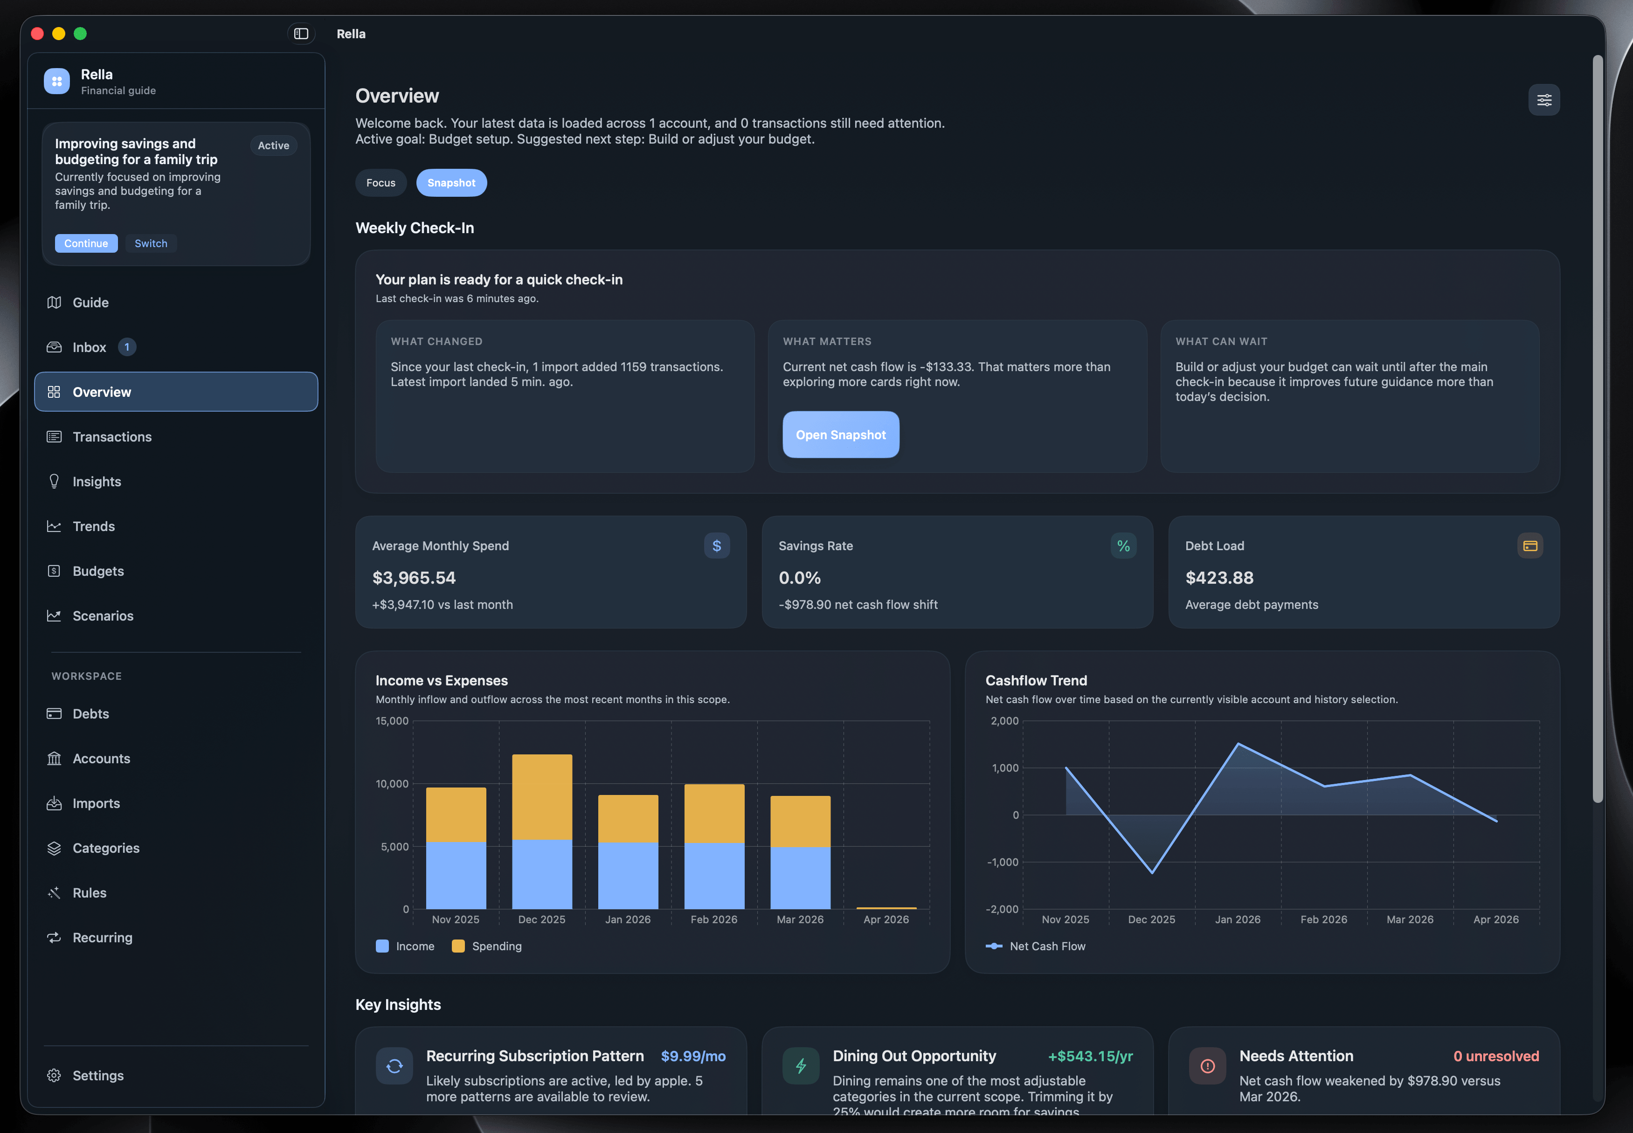
Task: Click the Insights lightbulb icon
Action: click(x=54, y=481)
